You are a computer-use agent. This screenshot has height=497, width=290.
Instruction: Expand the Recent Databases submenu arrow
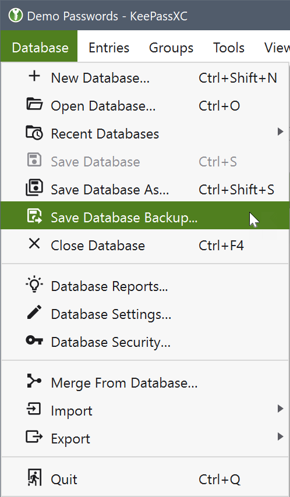280,132
